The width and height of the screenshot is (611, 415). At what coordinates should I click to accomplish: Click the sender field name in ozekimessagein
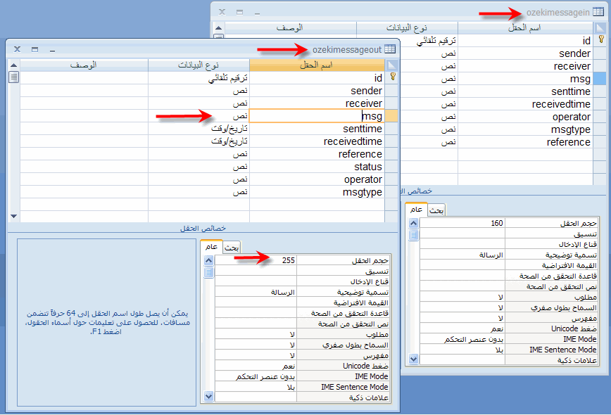(x=574, y=53)
